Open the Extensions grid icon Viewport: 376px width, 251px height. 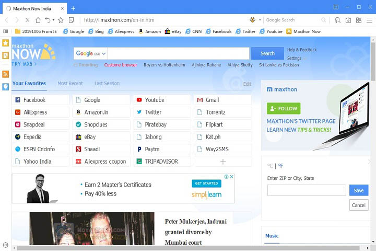359,20
